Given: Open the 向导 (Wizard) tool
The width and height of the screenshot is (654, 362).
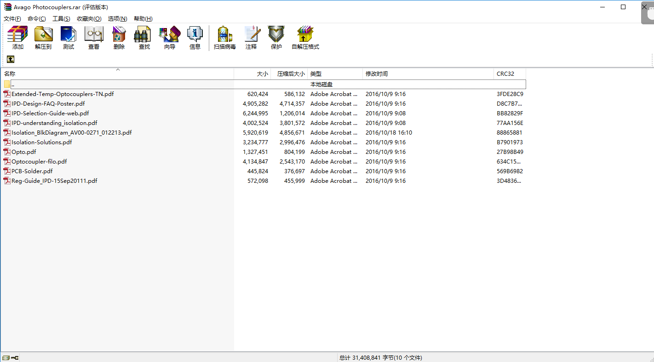Looking at the screenshot, I should [x=170, y=34].
